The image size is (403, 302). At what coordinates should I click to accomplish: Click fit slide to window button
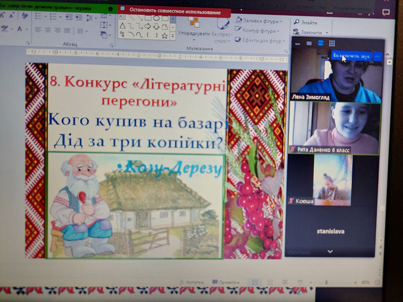(378, 282)
